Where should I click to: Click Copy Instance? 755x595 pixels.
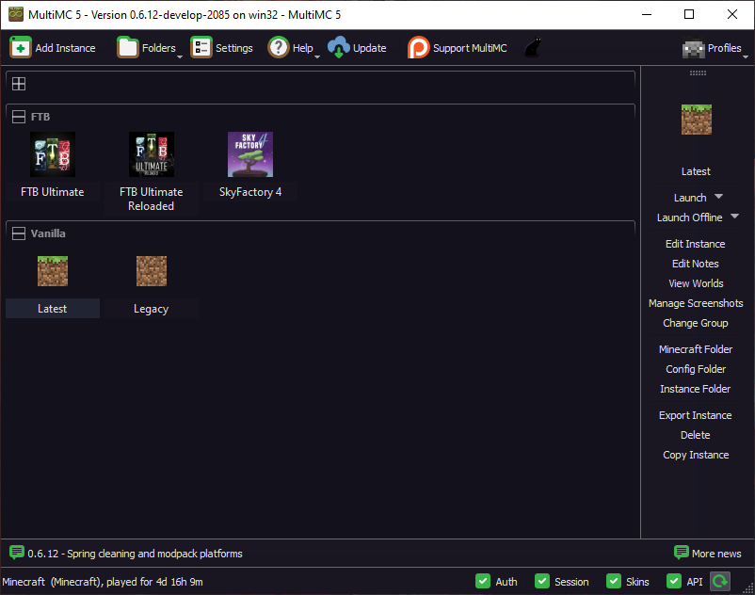point(696,455)
